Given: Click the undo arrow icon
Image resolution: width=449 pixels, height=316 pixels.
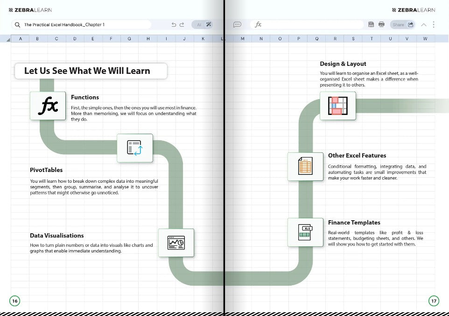Looking at the screenshot, I should (x=174, y=25).
